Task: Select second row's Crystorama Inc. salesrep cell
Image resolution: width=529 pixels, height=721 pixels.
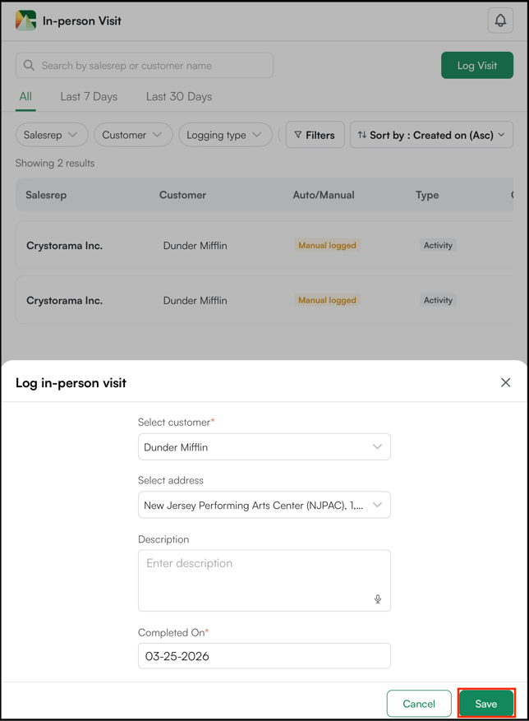Action: tap(64, 300)
